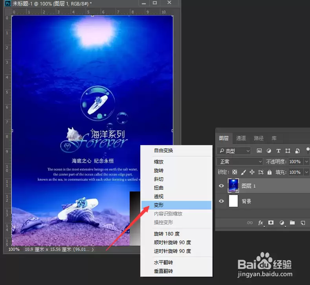The height and width of the screenshot is (285, 310).
Task: Expand the 不透明度 opacity dropdown arrow
Action: (306, 162)
